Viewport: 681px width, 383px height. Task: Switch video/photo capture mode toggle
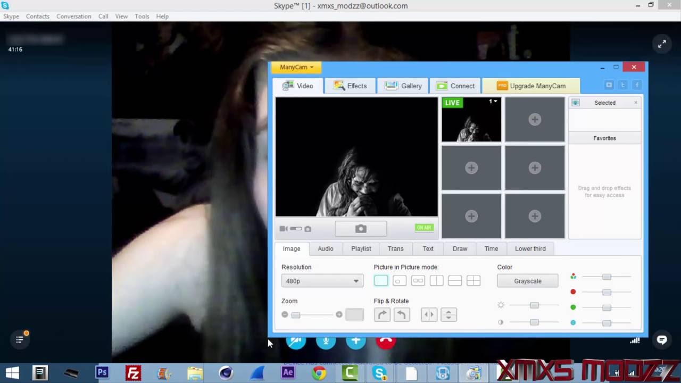pos(295,229)
